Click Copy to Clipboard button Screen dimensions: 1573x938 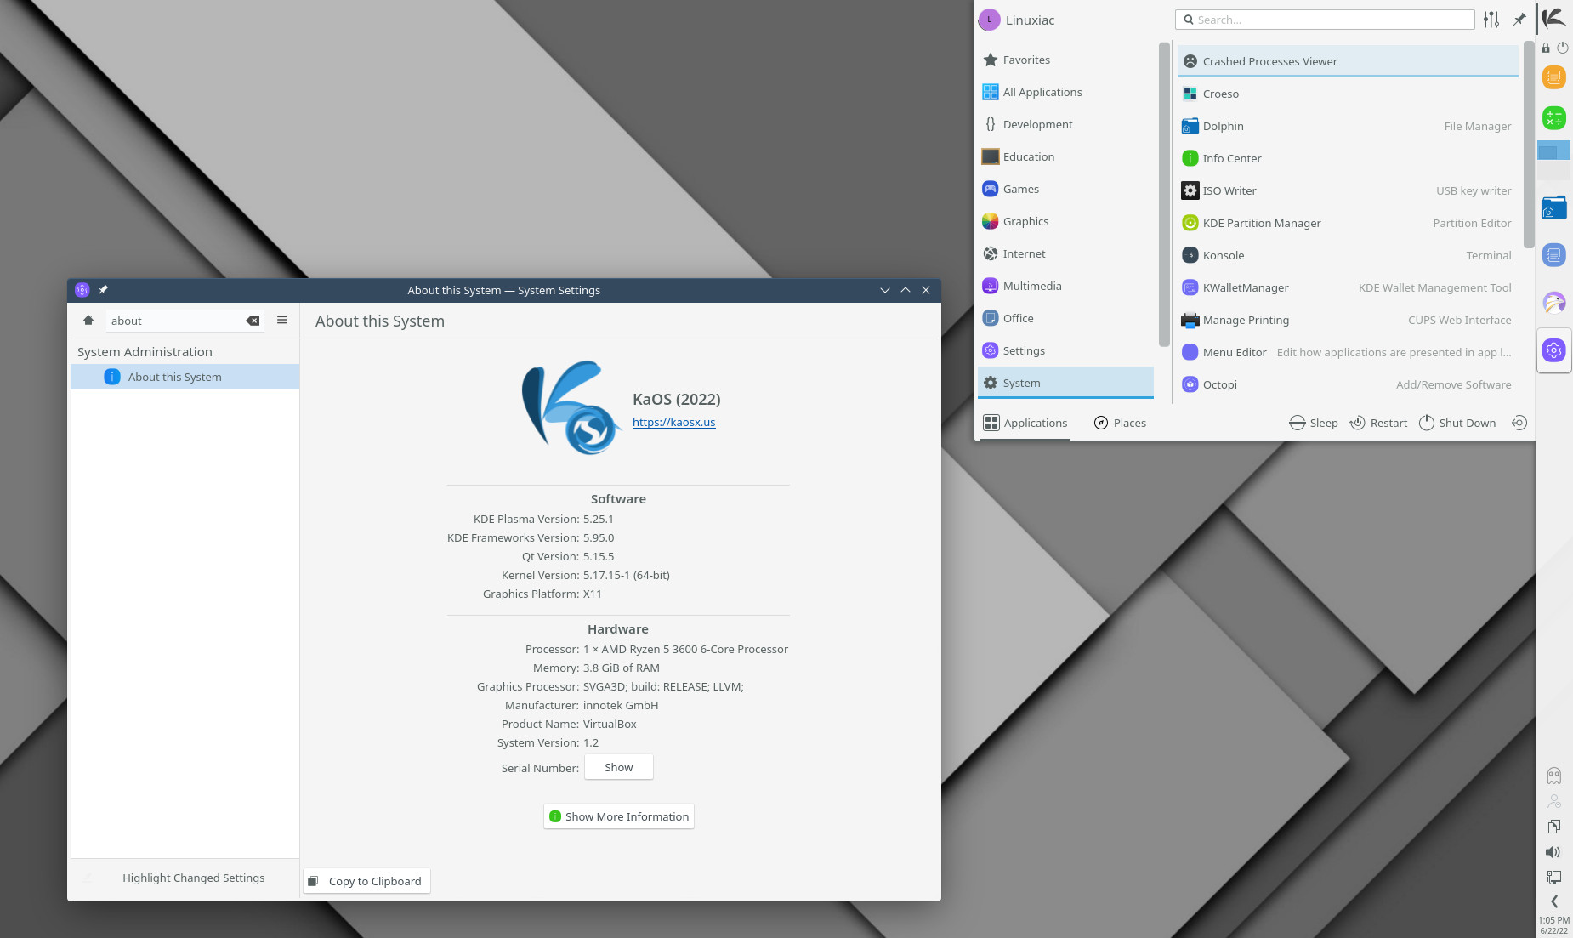tap(366, 881)
